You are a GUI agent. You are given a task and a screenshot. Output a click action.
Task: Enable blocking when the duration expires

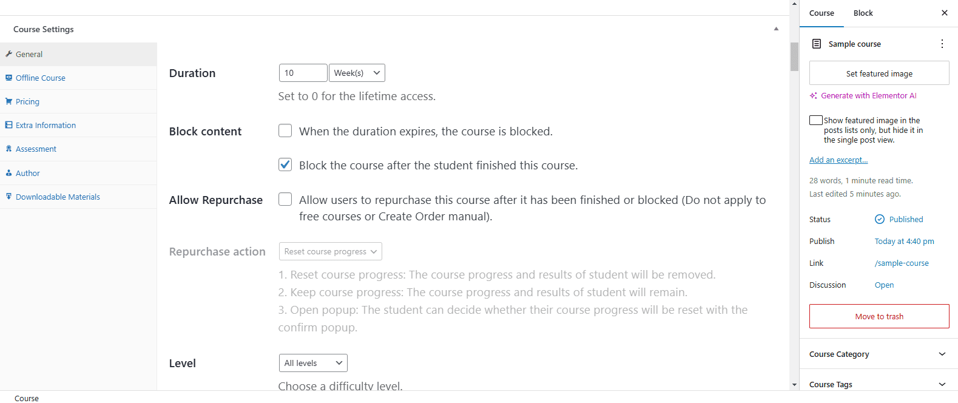pos(285,131)
